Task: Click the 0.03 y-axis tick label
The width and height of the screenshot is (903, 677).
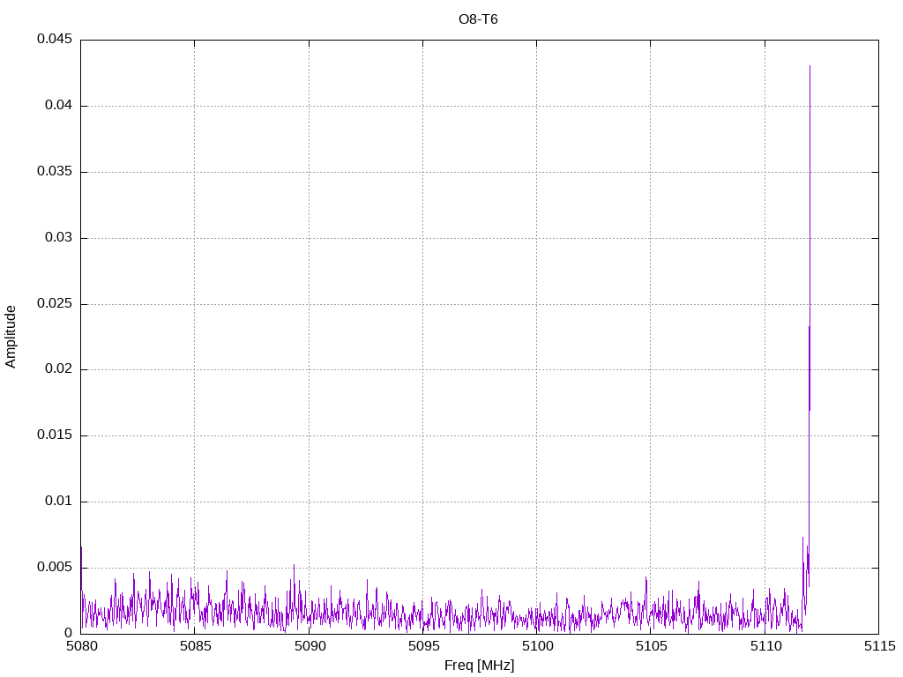Action: (x=57, y=238)
